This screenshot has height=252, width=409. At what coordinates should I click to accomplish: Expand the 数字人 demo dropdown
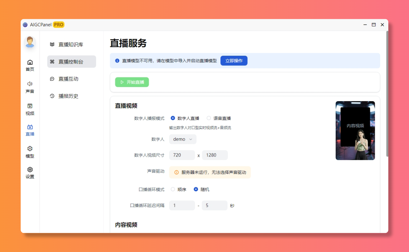click(183, 139)
